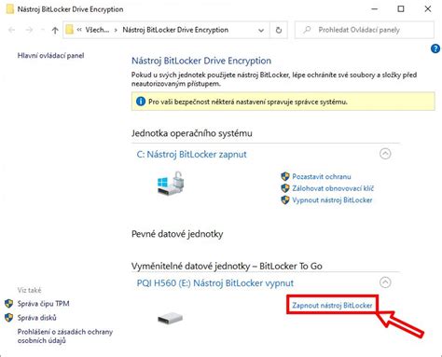This screenshot has width=442, height=357.
Task: Click the Všech... breadcrumb segment
Action: click(97, 30)
